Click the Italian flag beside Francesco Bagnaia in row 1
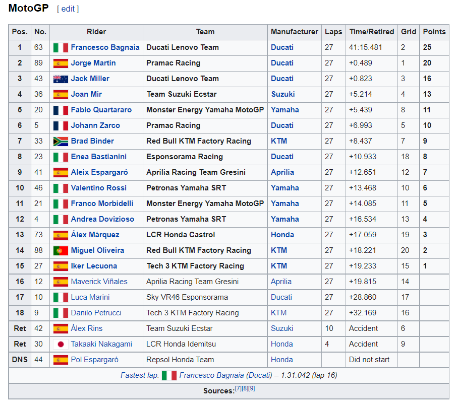 61,48
